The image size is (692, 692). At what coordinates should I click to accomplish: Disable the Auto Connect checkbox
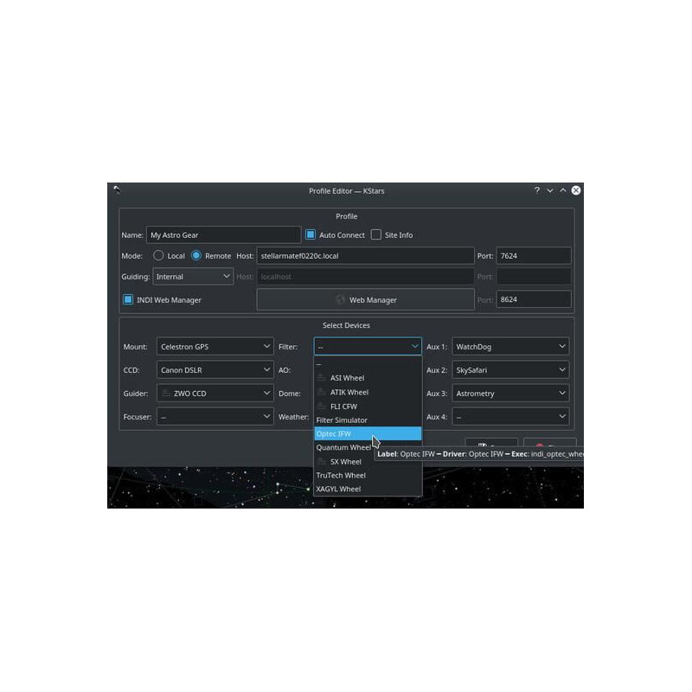(311, 234)
